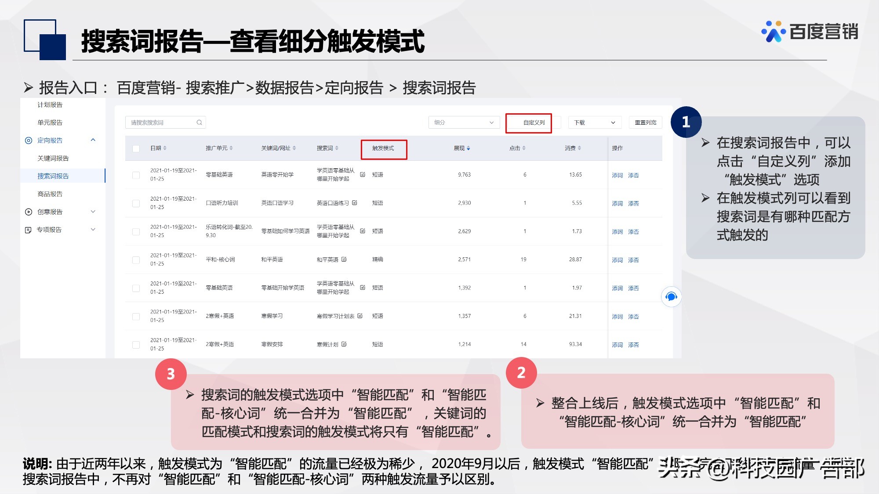This screenshot has height=494, width=879.
Task: Click the 创意报告 play icon in sidebar
Action: click(28, 212)
